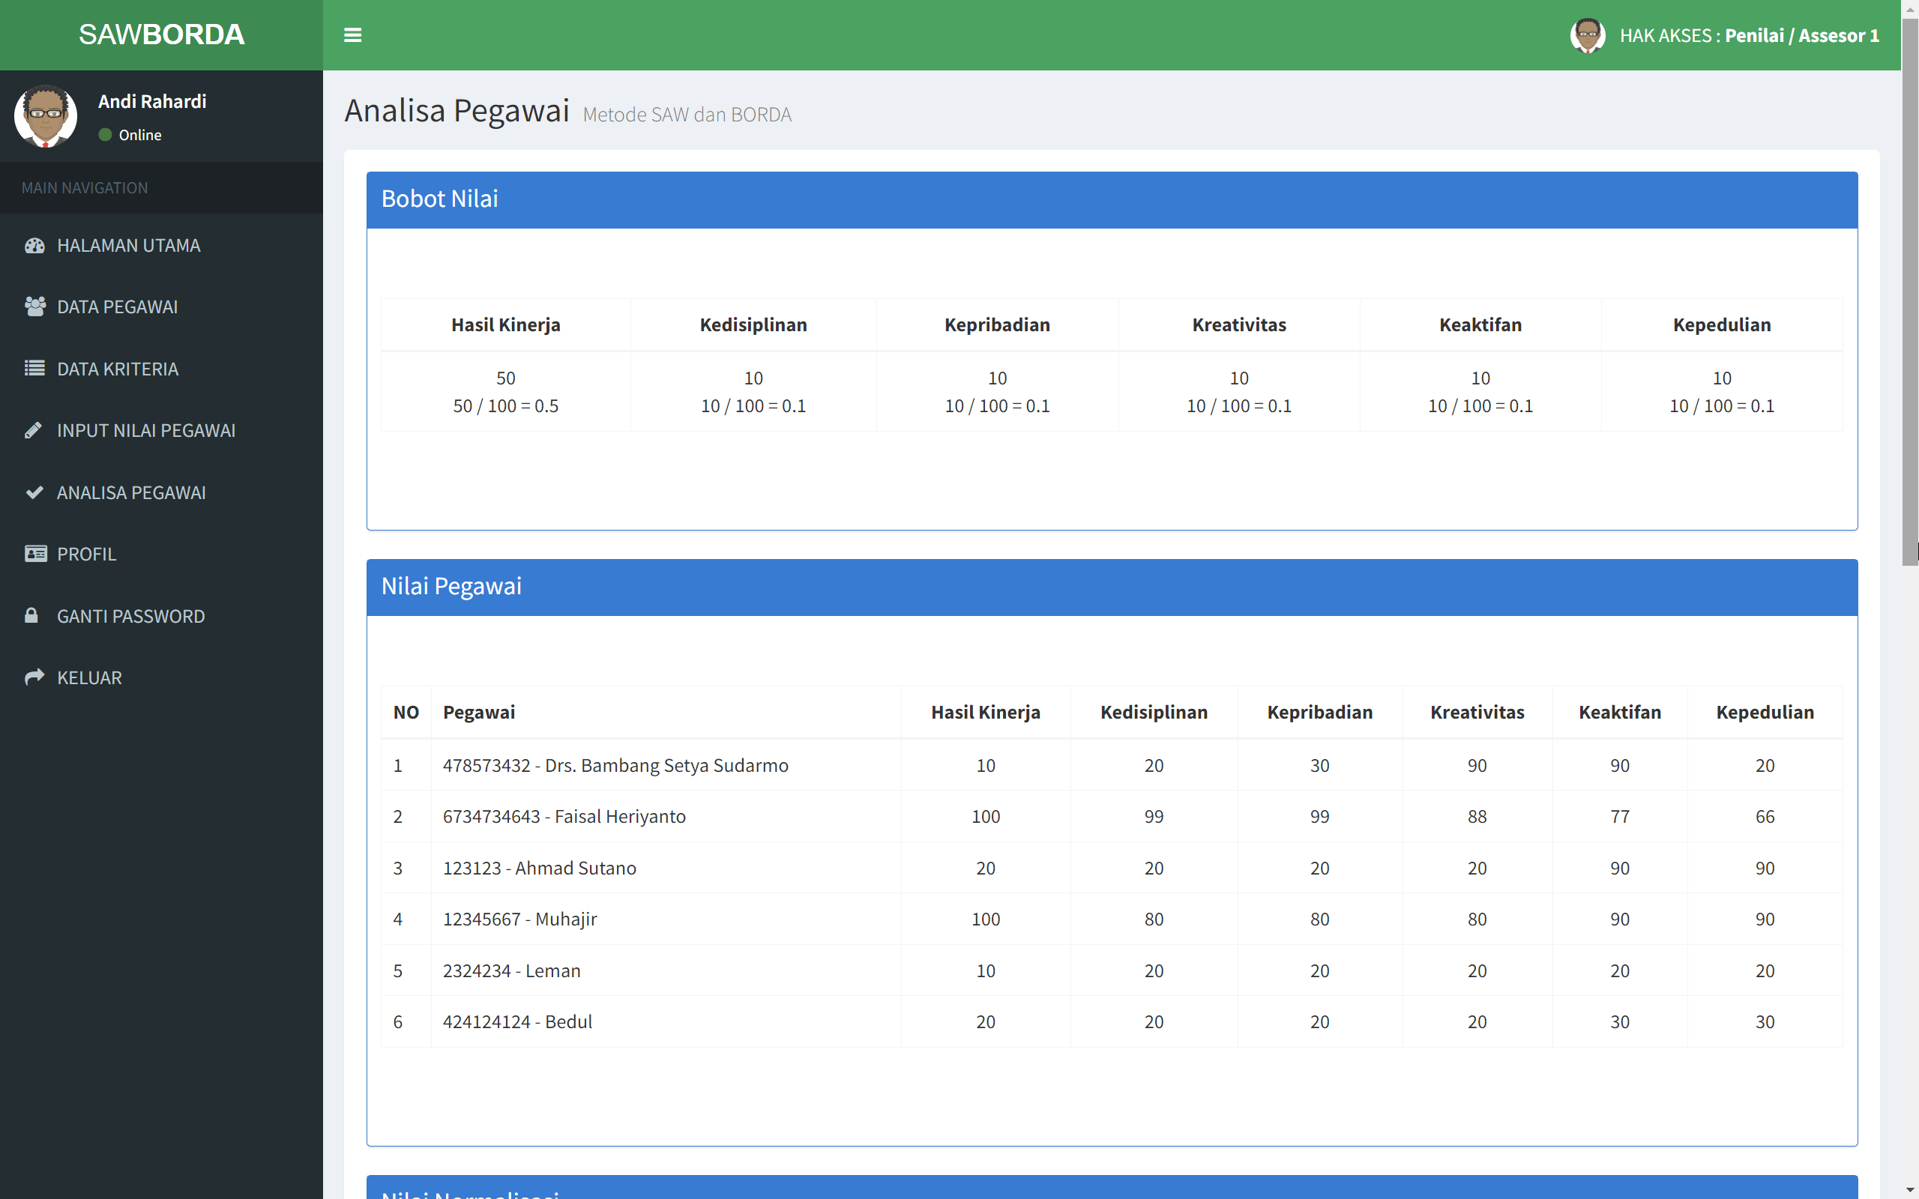Screen dimensions: 1919x1199
Task: Open the Data Pegawai menu entry
Action: click(x=119, y=306)
